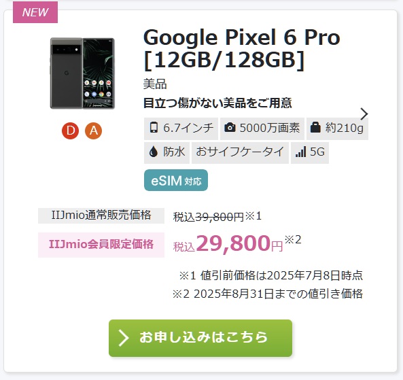Click the signal bars icon beside 5G
Viewport: 403px width, 380px height.
pyautogui.click(x=300, y=152)
